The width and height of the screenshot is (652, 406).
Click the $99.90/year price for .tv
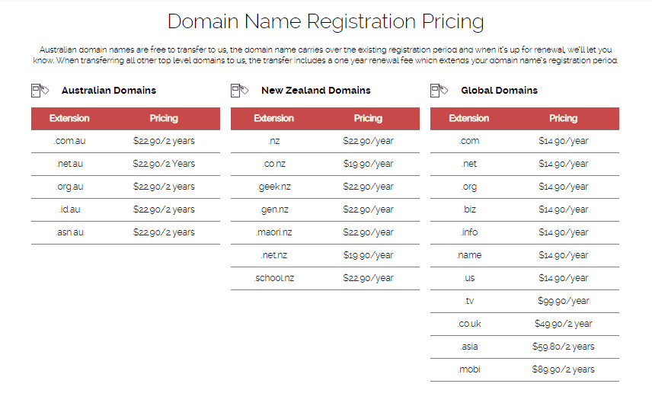pos(563,301)
